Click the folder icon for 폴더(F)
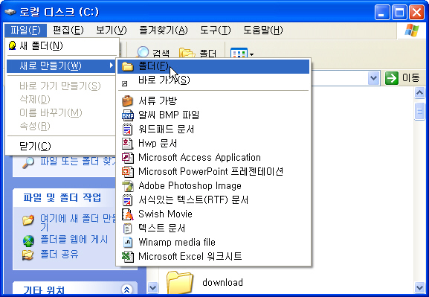429x297 pixels. [127, 66]
